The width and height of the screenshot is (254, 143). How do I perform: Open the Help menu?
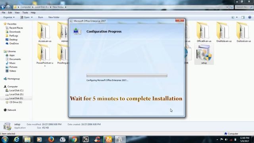pyautogui.click(x=33, y=12)
